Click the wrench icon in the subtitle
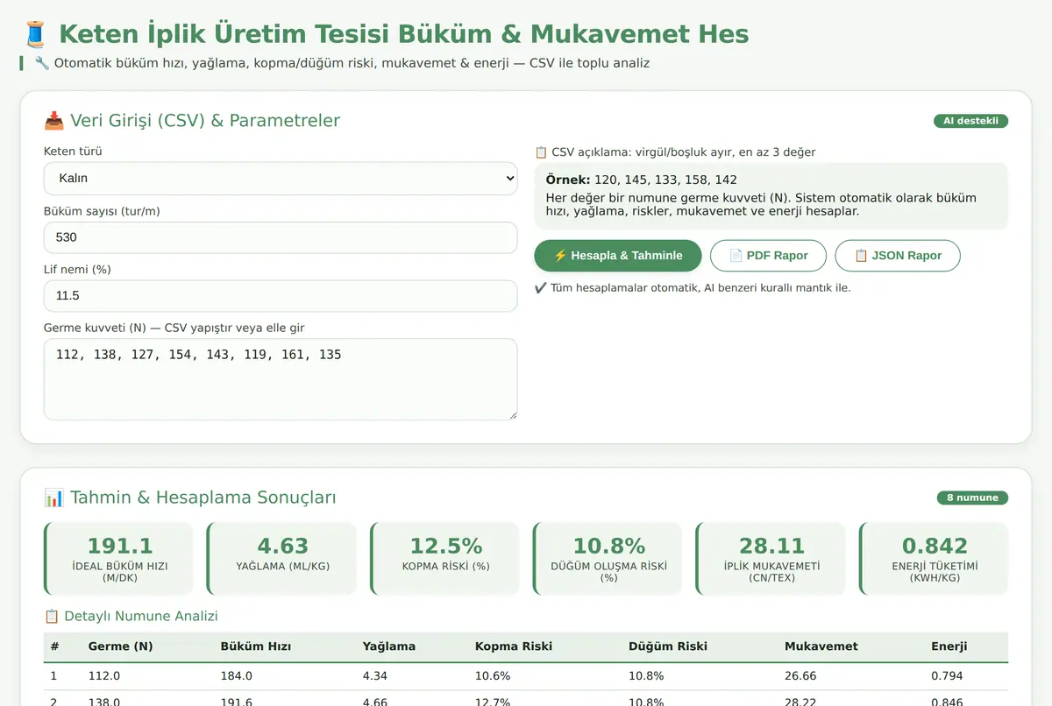The width and height of the screenshot is (1052, 706). point(41,63)
